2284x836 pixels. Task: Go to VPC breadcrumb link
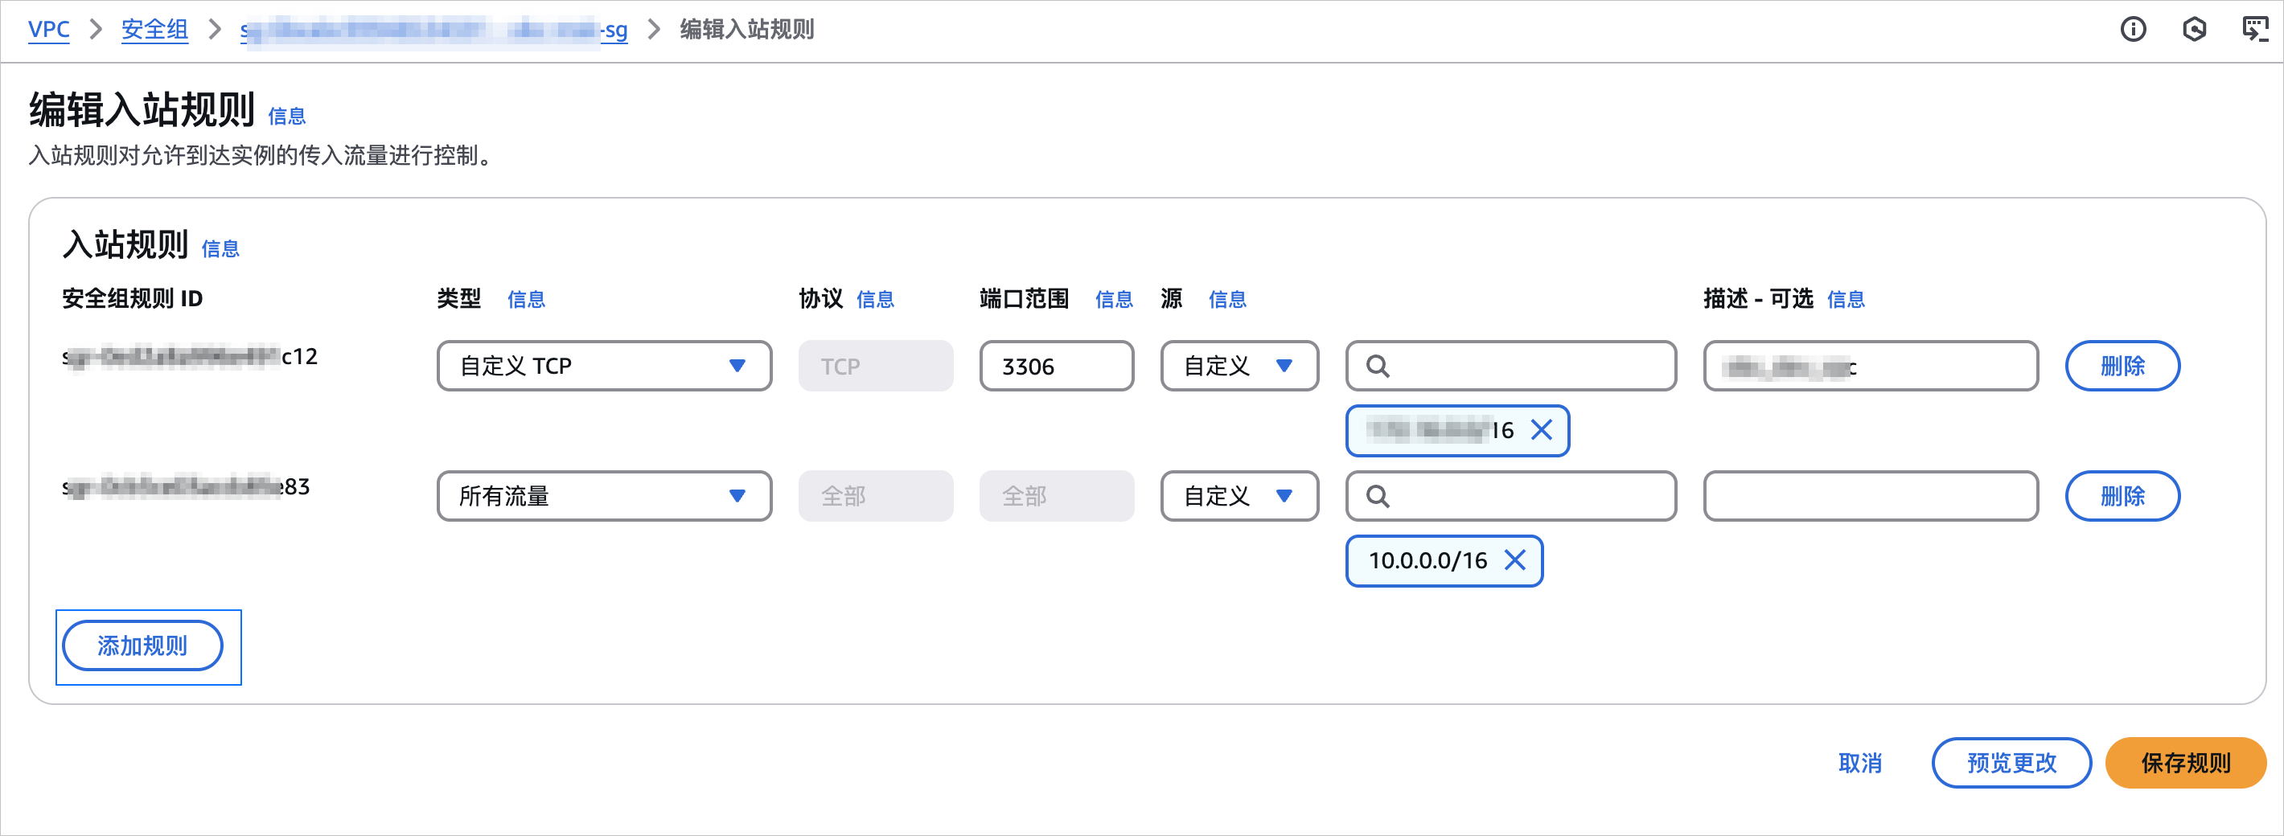pos(49,29)
